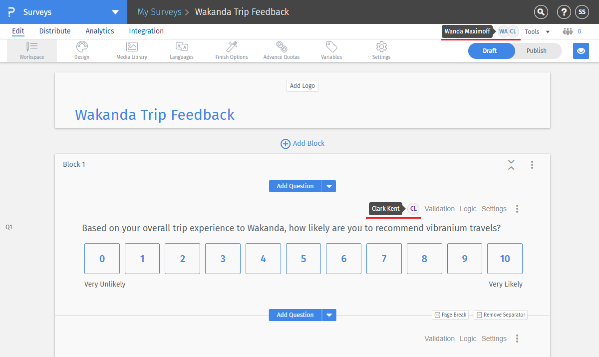
Task: Open Advance Quotas
Action: point(282,51)
